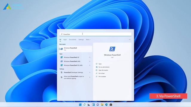The image size is (191, 107).
Task: Click the magnifier icon inside the search box
Action: coord(62,34)
